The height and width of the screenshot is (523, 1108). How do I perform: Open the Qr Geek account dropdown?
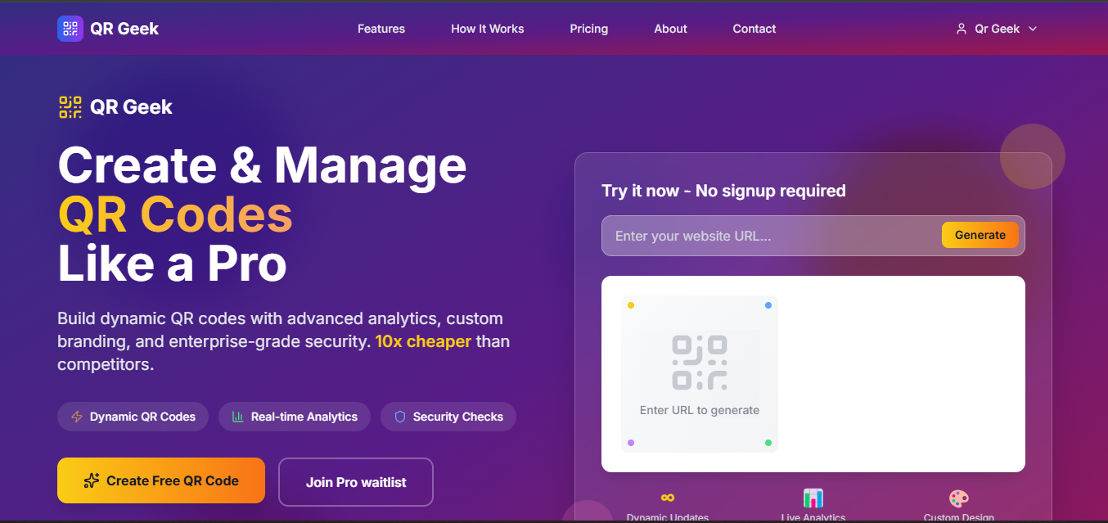click(x=997, y=28)
